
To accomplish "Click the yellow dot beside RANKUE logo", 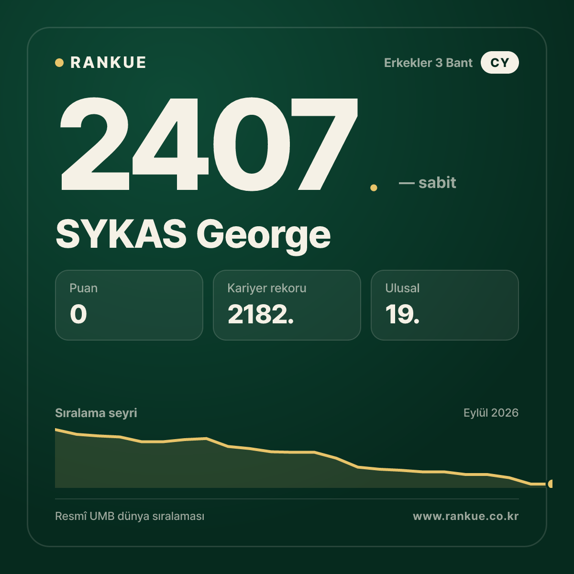I will click(x=59, y=63).
